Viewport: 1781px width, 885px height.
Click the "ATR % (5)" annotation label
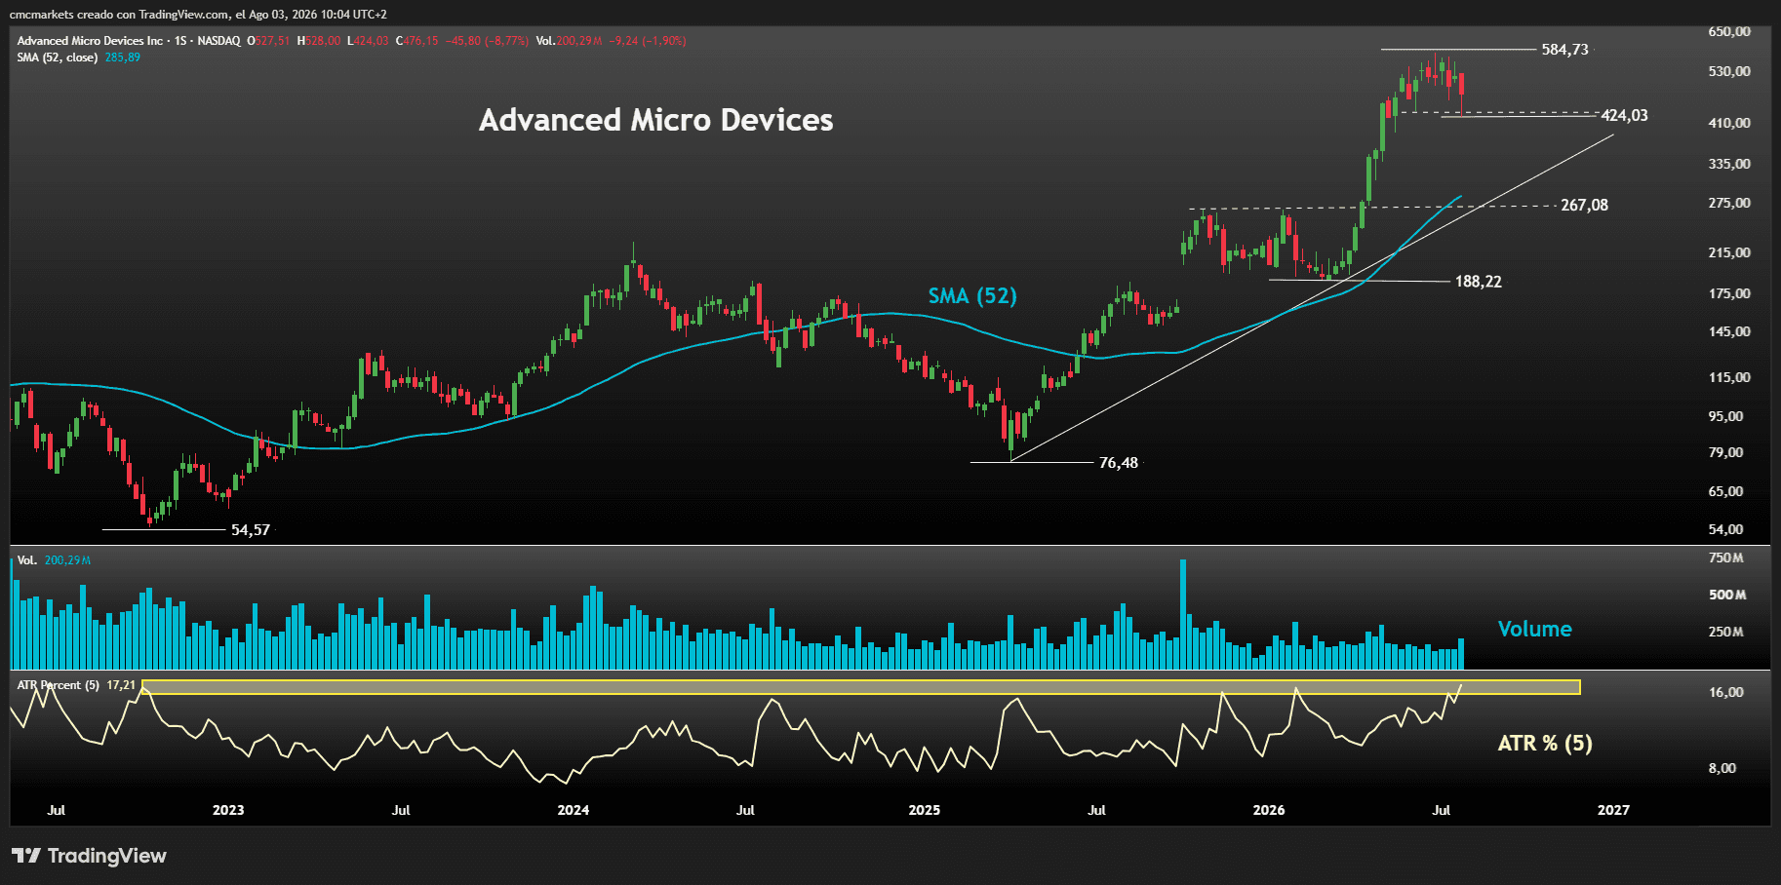click(1545, 744)
